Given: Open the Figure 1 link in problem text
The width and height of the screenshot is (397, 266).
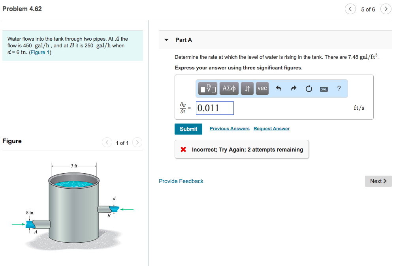Looking at the screenshot, I should [x=40, y=52].
